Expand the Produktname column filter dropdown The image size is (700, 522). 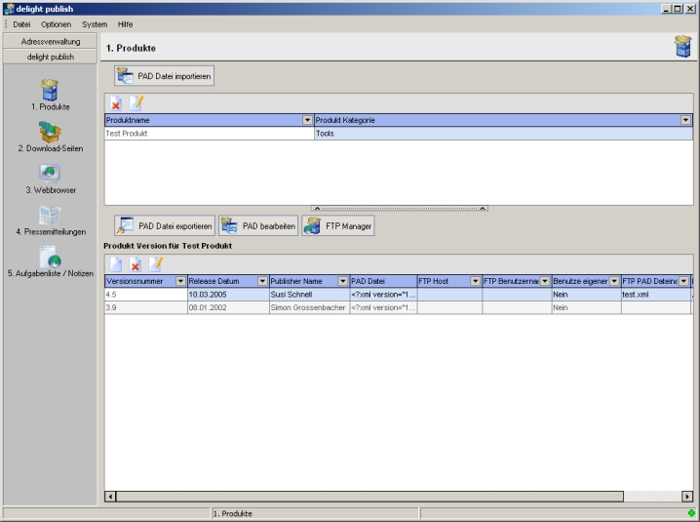[308, 120]
